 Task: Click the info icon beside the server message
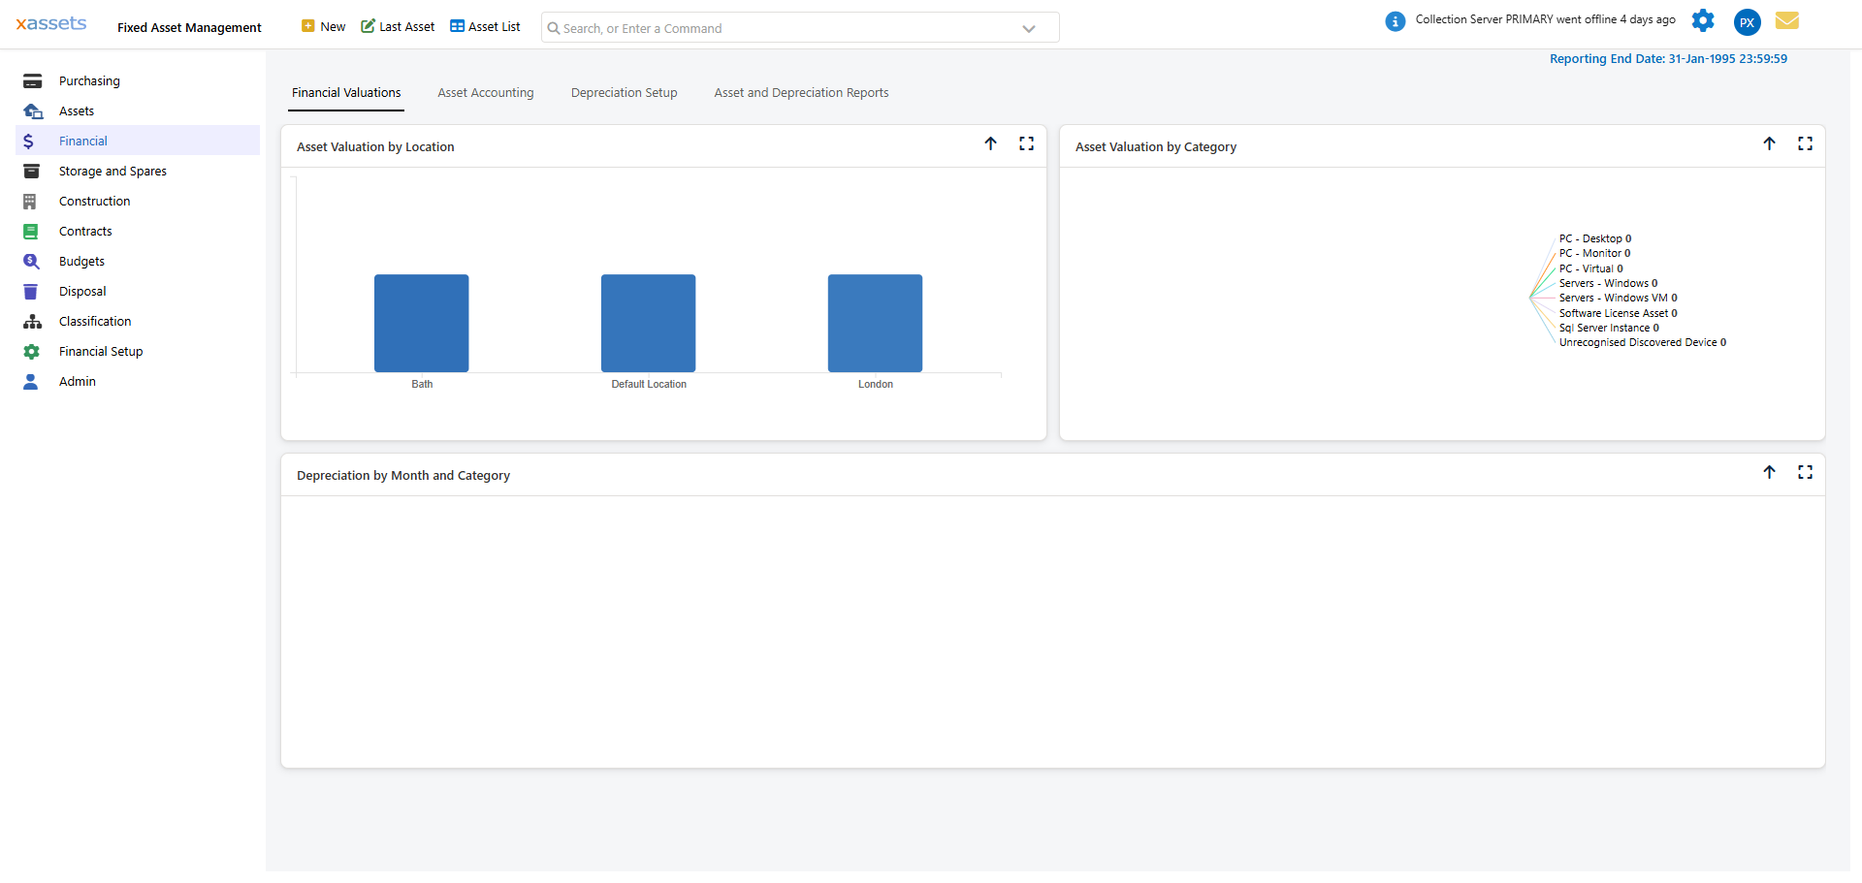1396,20
